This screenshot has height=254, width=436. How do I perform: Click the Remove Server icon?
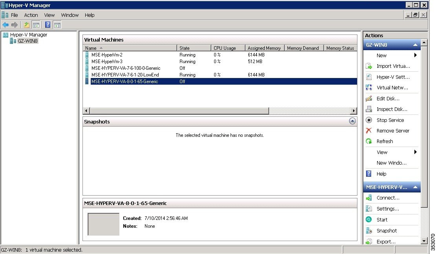click(369, 131)
